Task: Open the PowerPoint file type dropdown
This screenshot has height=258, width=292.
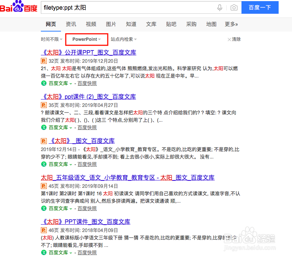Action: (x=87, y=39)
